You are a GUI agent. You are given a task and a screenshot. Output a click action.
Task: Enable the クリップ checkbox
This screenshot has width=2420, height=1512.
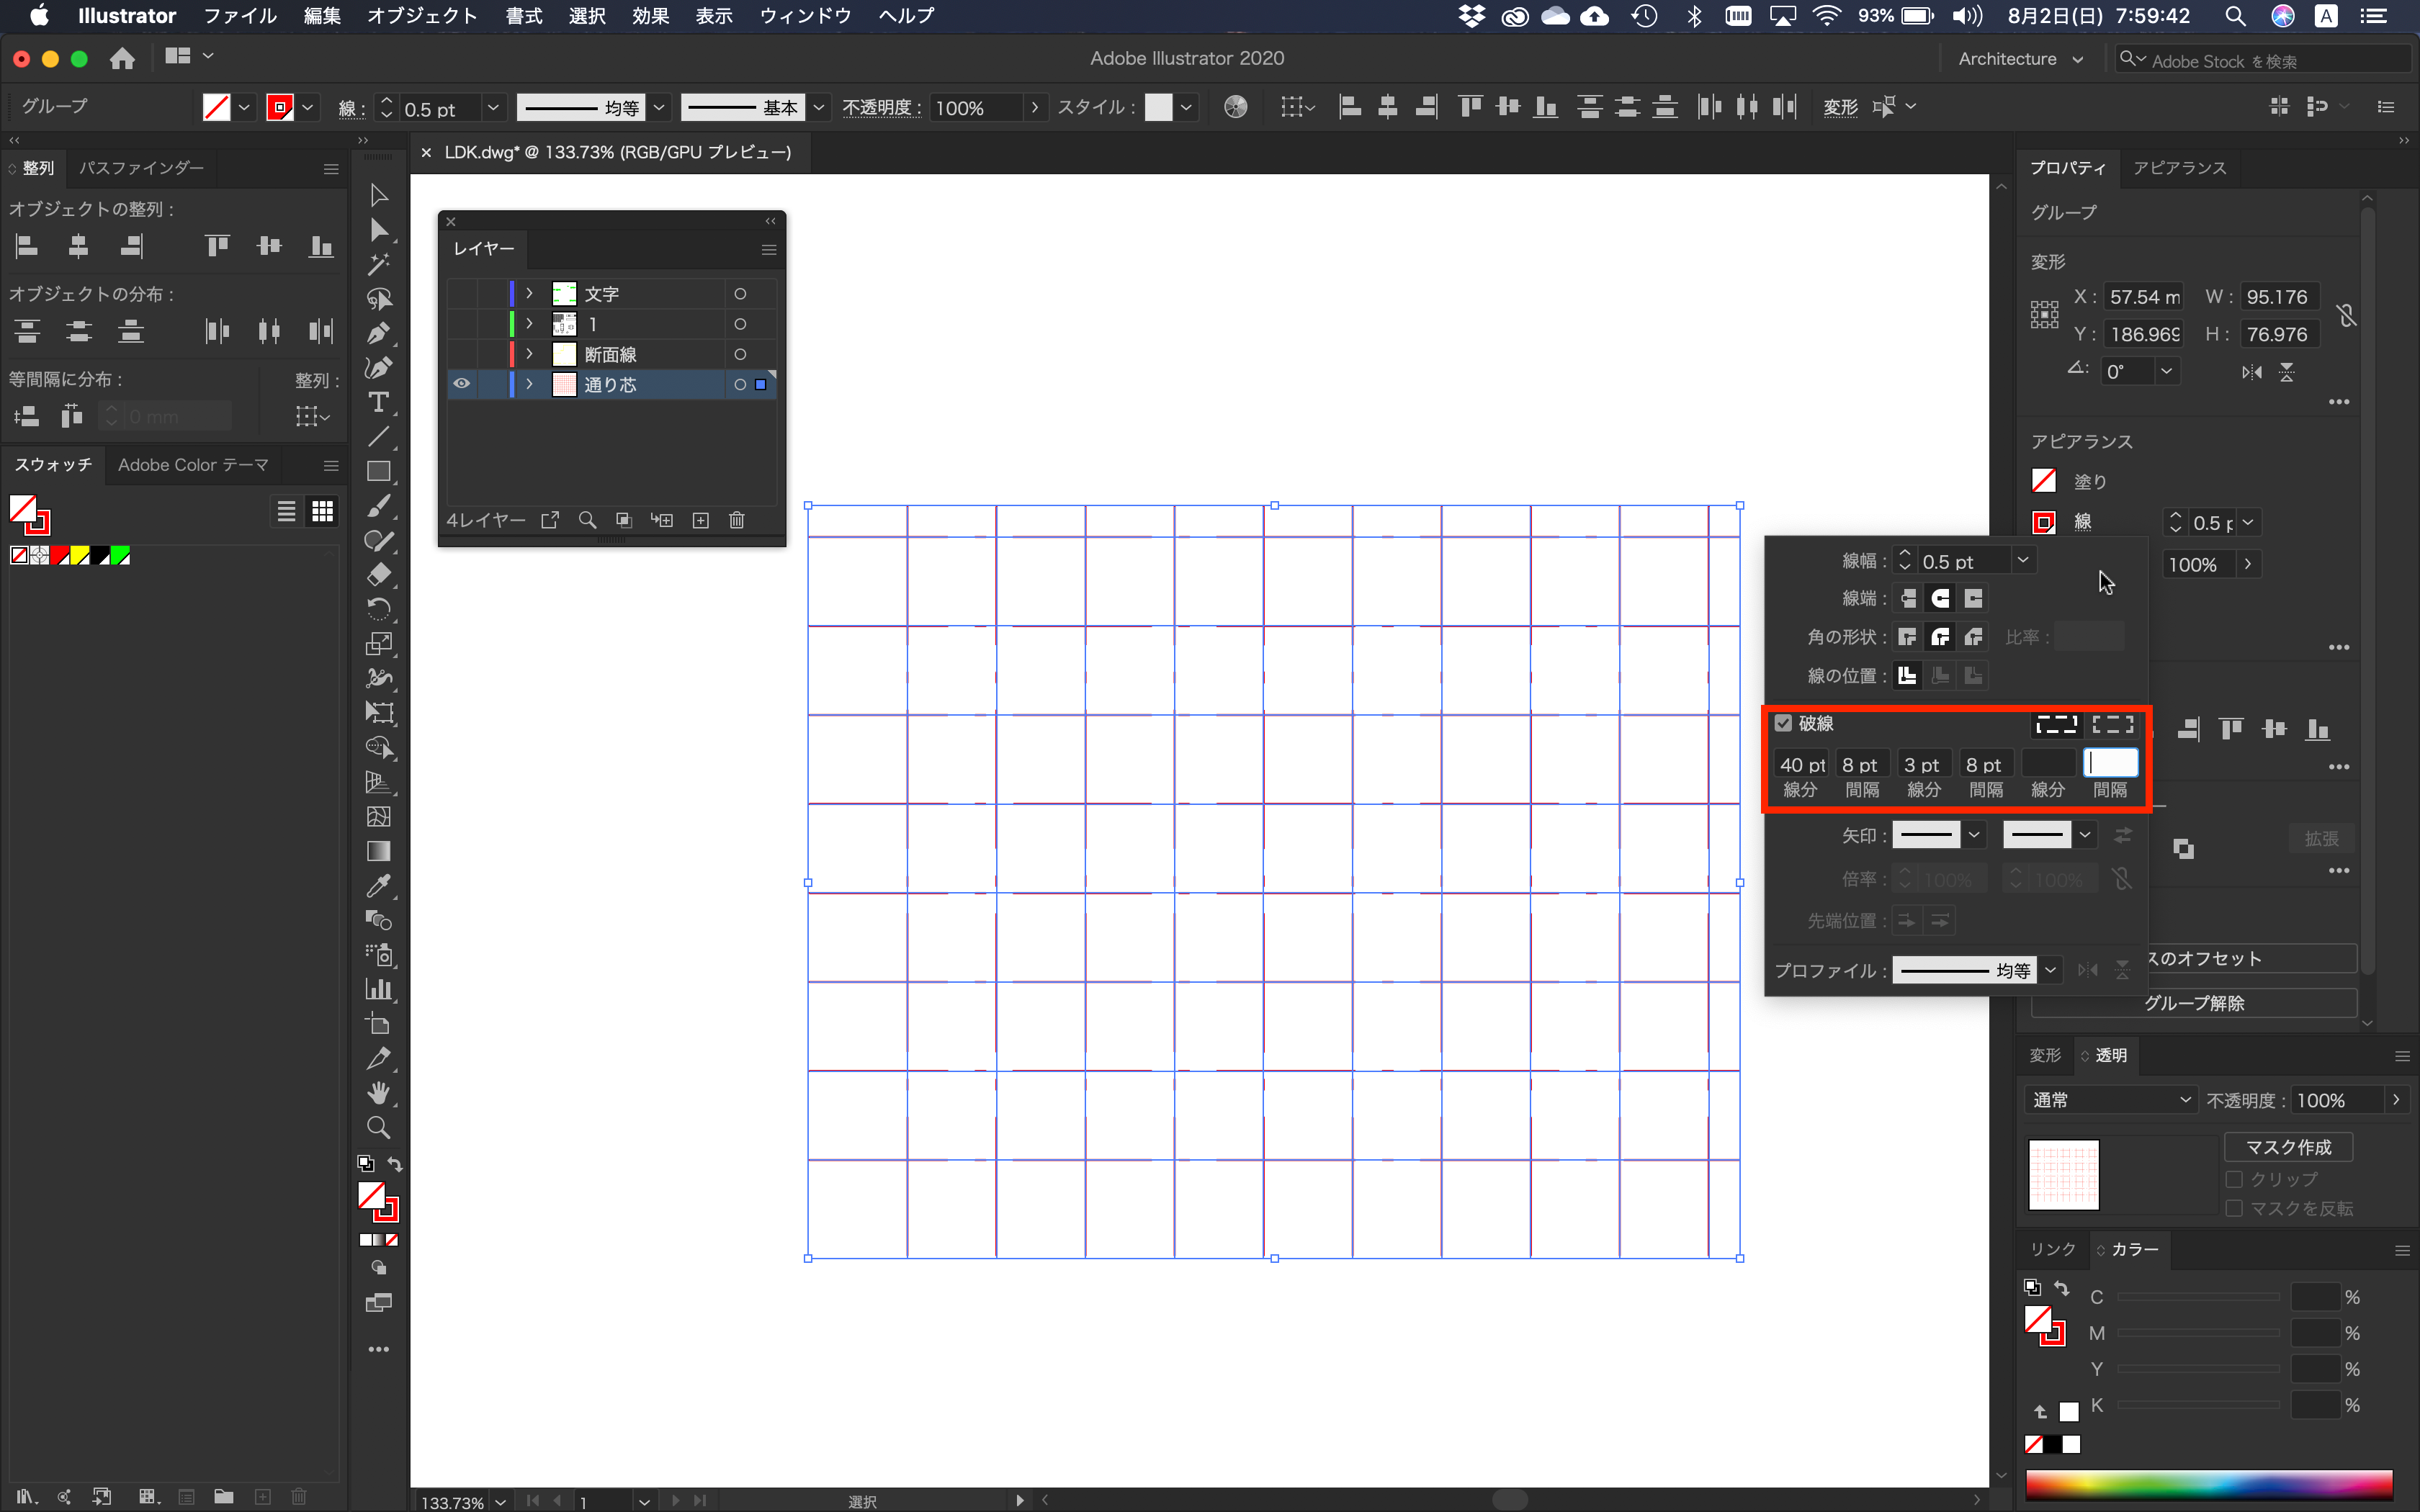point(2235,1179)
